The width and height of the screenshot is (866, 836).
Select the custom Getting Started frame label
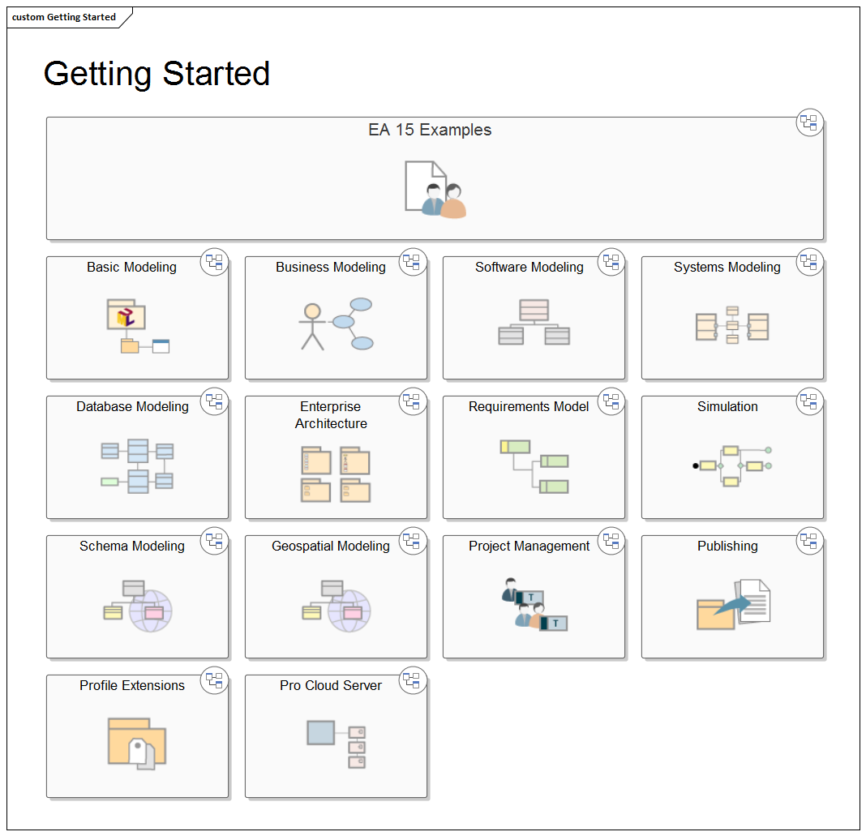(x=64, y=17)
